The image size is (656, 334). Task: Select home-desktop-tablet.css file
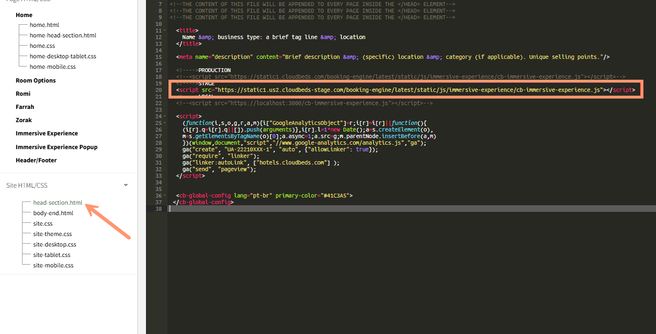point(63,56)
